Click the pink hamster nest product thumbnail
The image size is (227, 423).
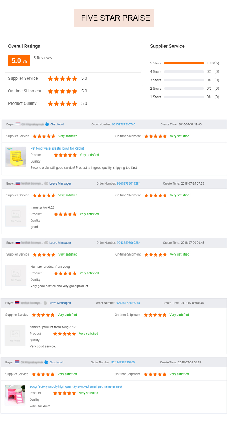click(15, 395)
